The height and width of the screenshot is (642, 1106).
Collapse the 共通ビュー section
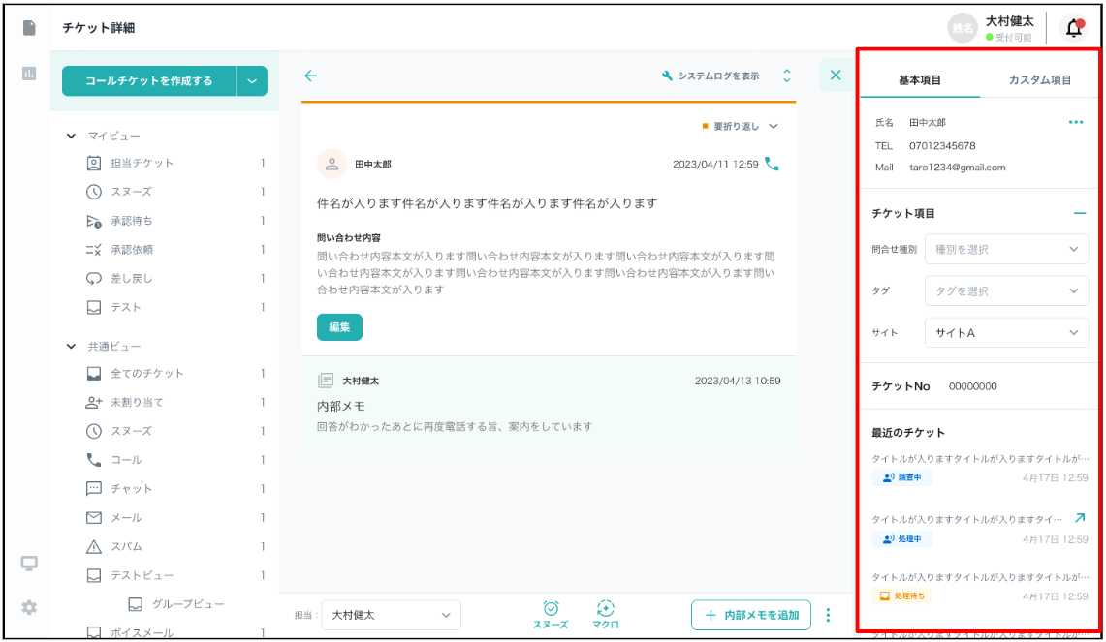(71, 346)
